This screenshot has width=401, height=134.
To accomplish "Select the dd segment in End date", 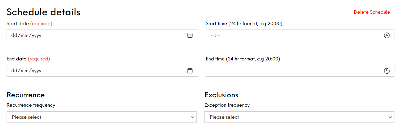I will coord(14,71).
